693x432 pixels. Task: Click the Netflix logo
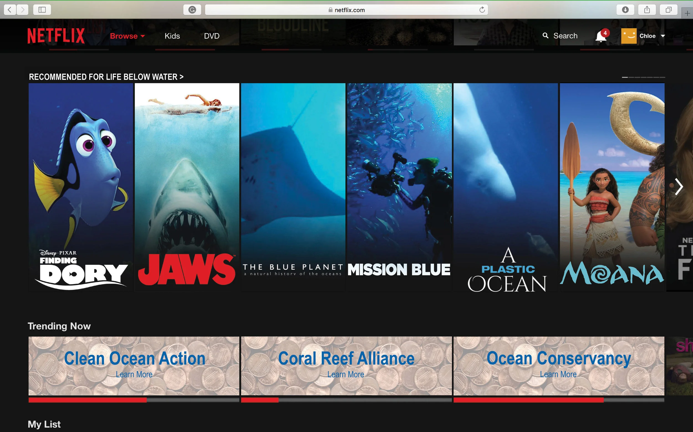point(56,36)
